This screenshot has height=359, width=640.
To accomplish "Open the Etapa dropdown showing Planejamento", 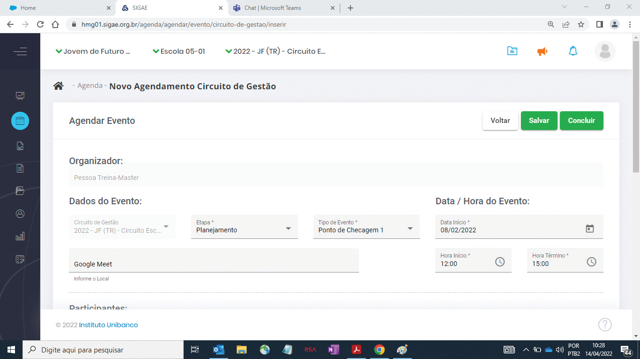I will [245, 227].
